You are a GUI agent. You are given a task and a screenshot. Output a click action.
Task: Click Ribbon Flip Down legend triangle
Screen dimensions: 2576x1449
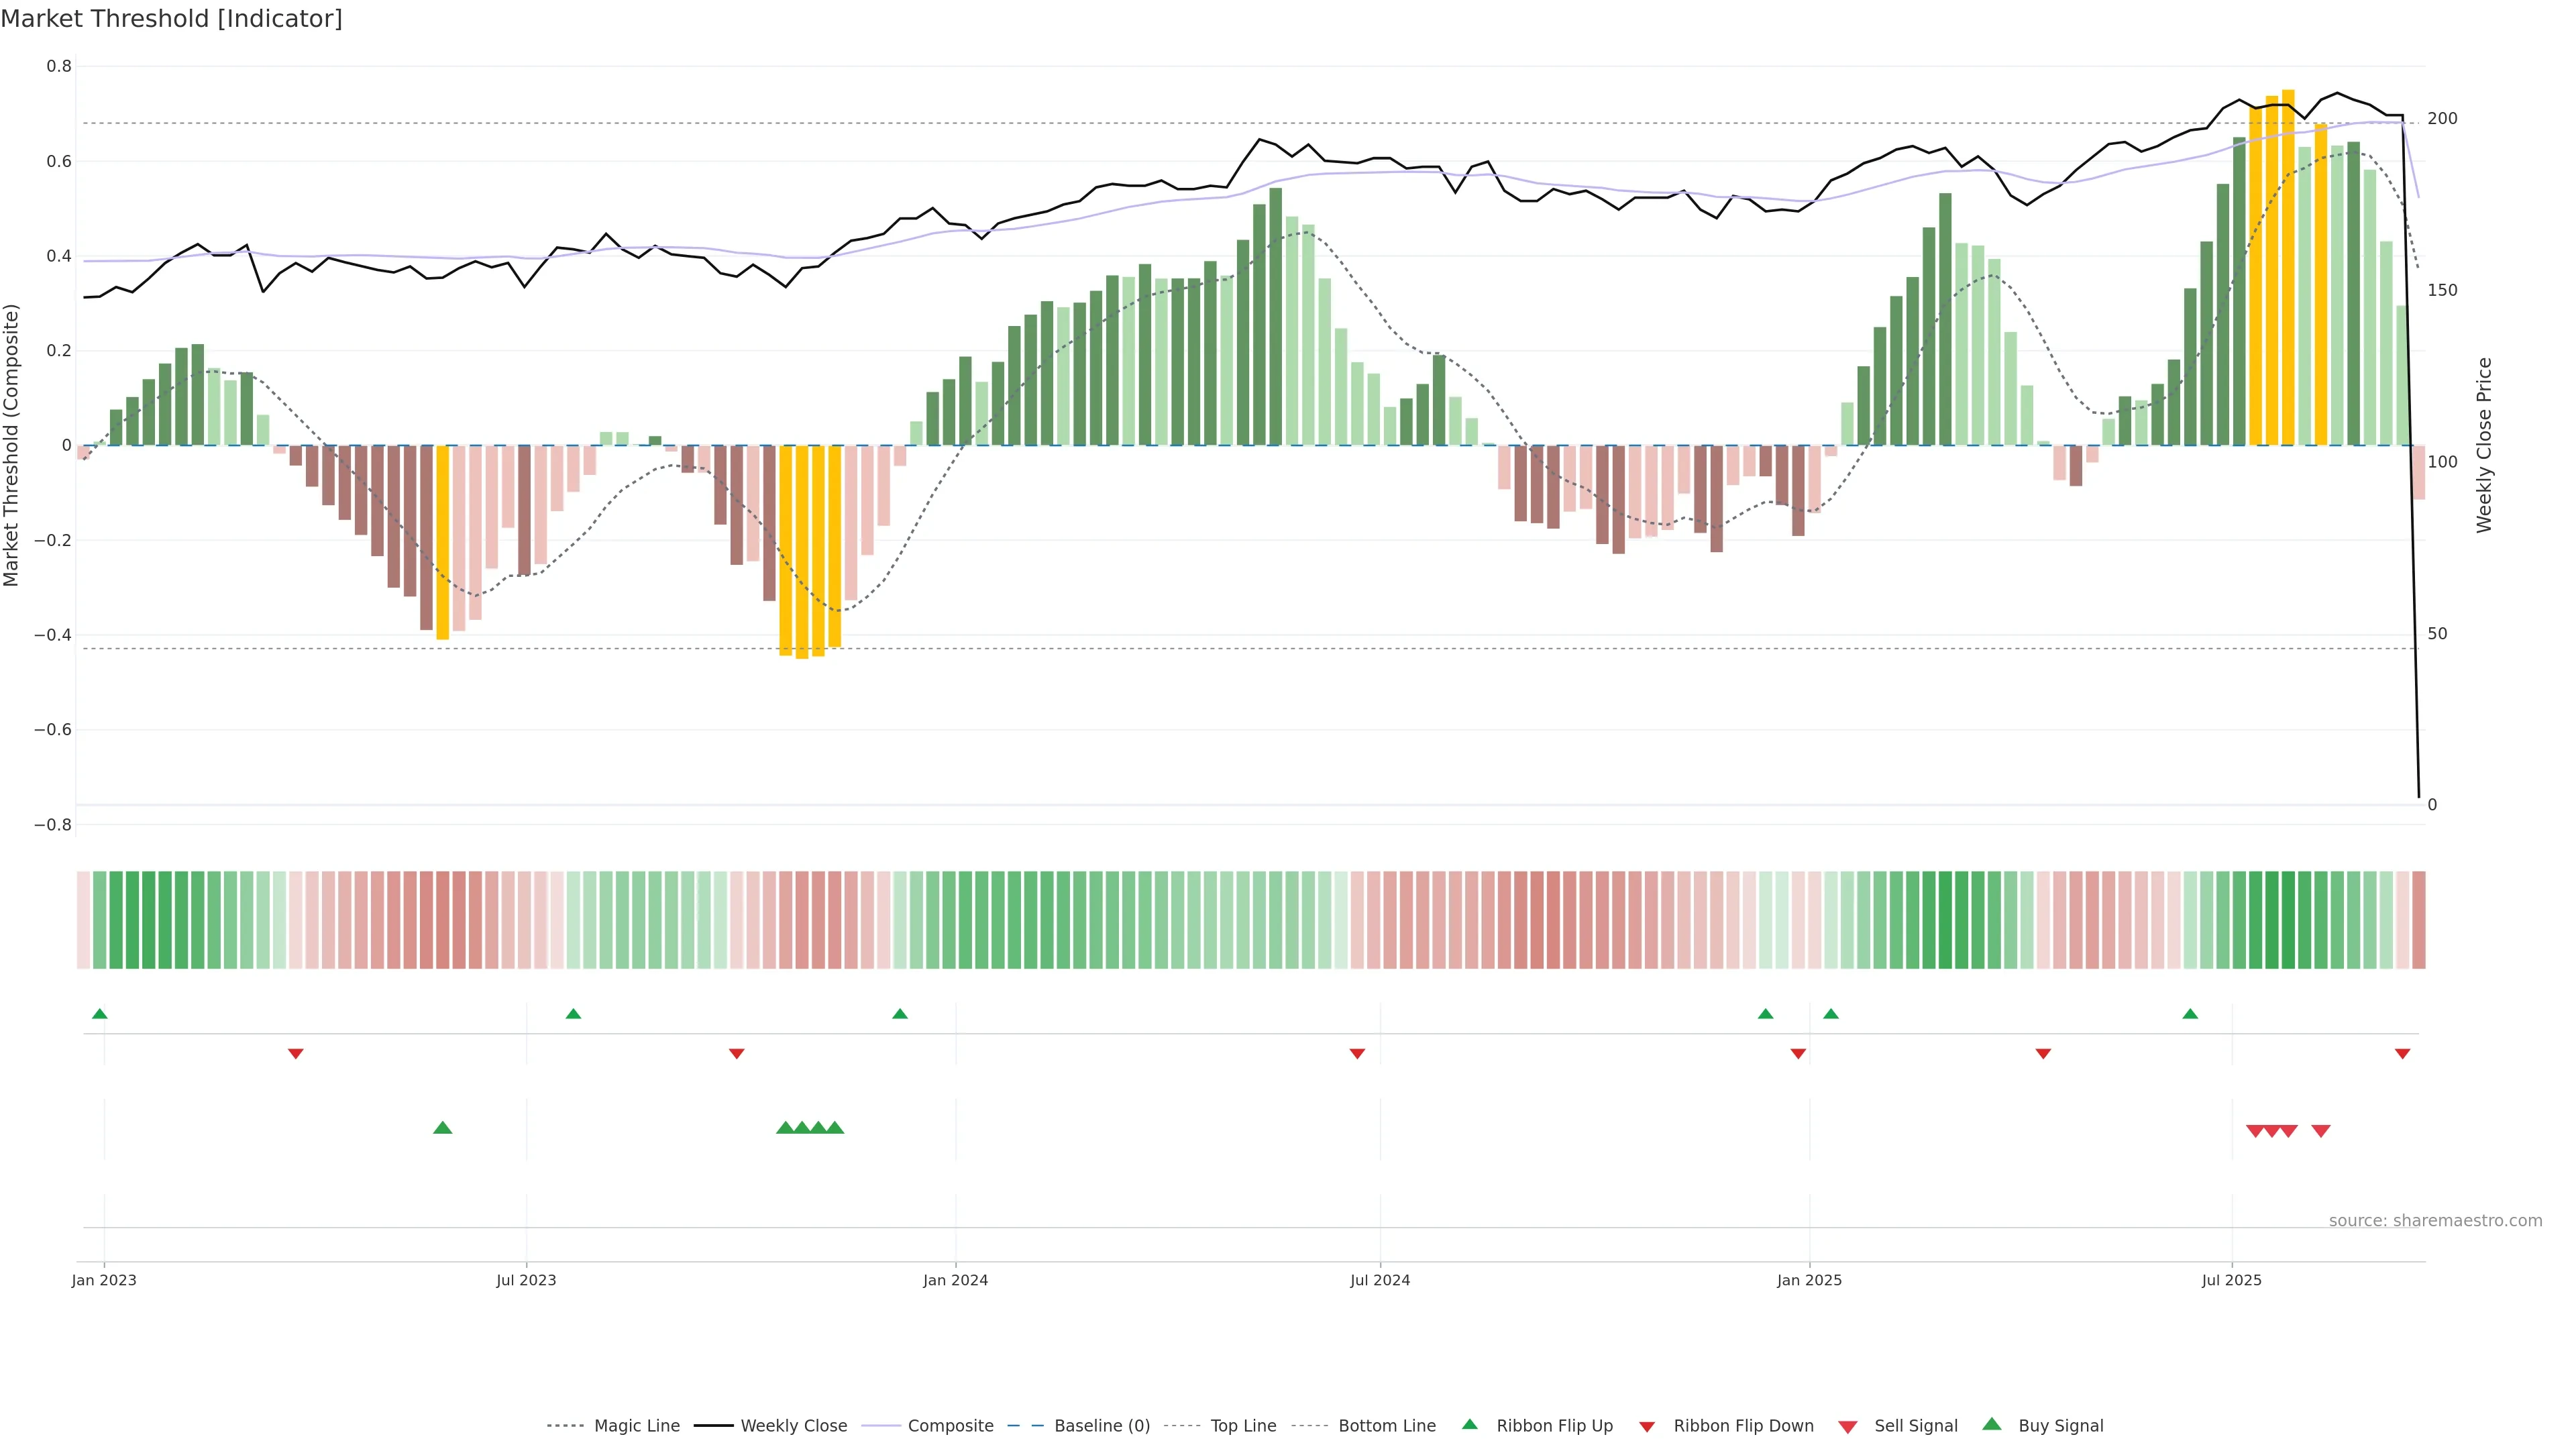pyautogui.click(x=1647, y=1427)
